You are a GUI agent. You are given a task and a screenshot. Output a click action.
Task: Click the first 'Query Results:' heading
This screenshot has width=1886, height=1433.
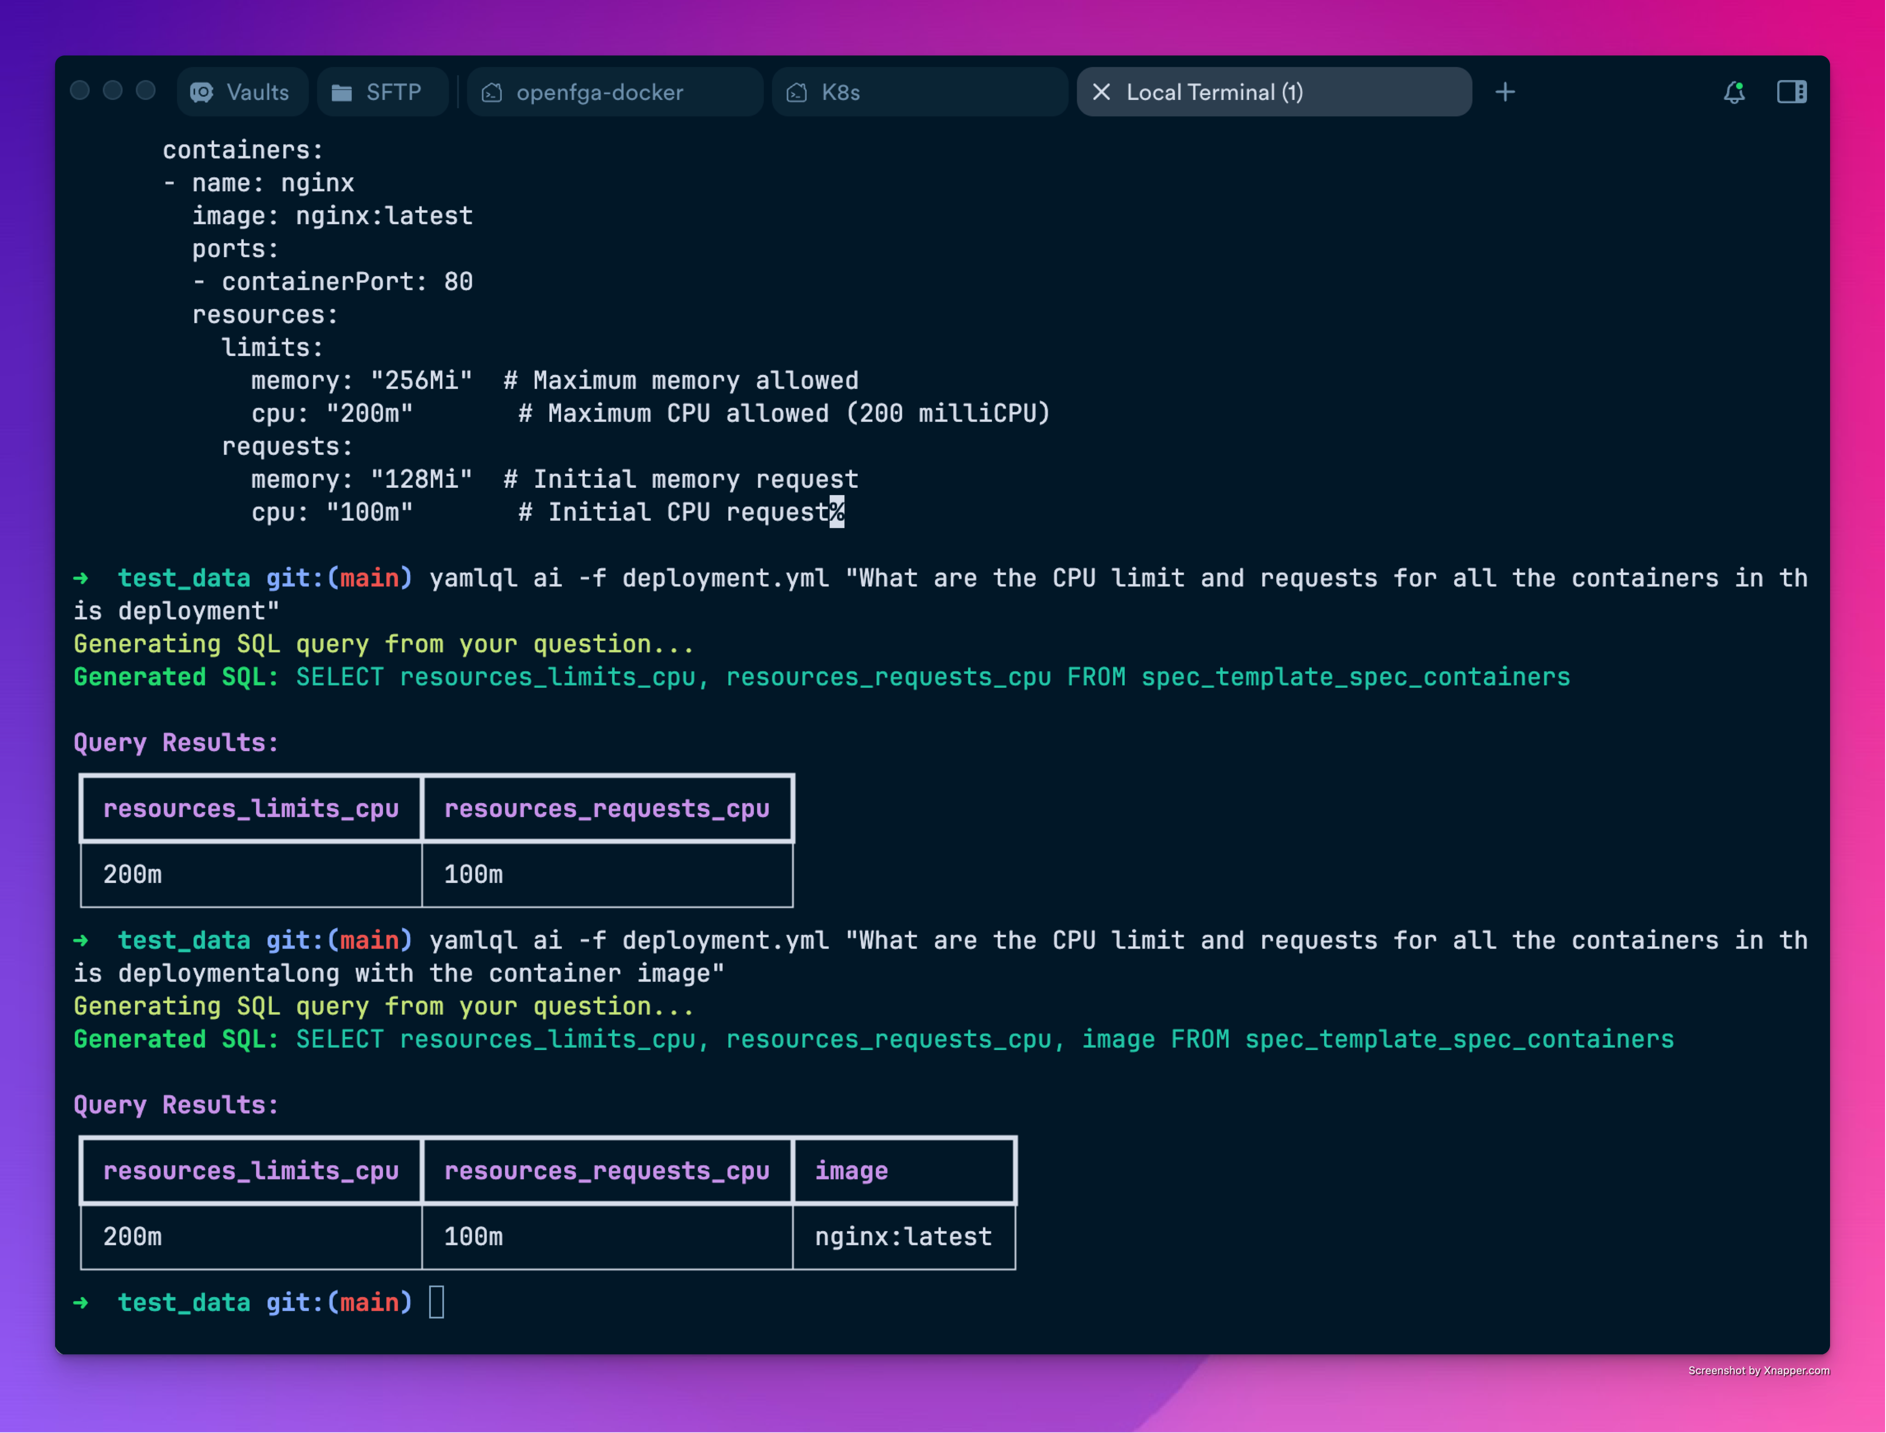pyautogui.click(x=176, y=743)
